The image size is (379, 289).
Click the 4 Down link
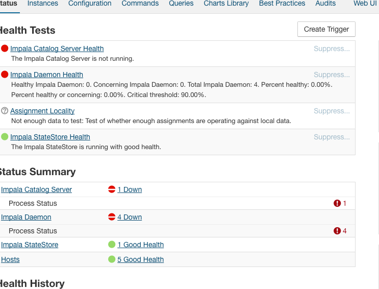click(130, 217)
